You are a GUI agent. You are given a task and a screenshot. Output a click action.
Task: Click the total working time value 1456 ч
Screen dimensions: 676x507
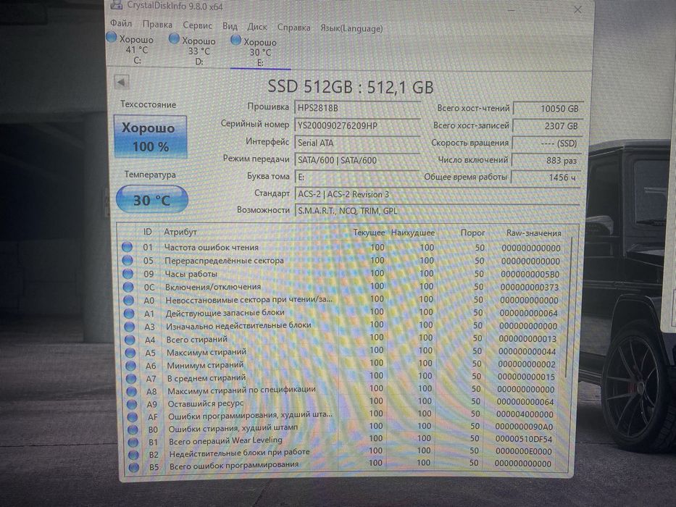(546, 177)
